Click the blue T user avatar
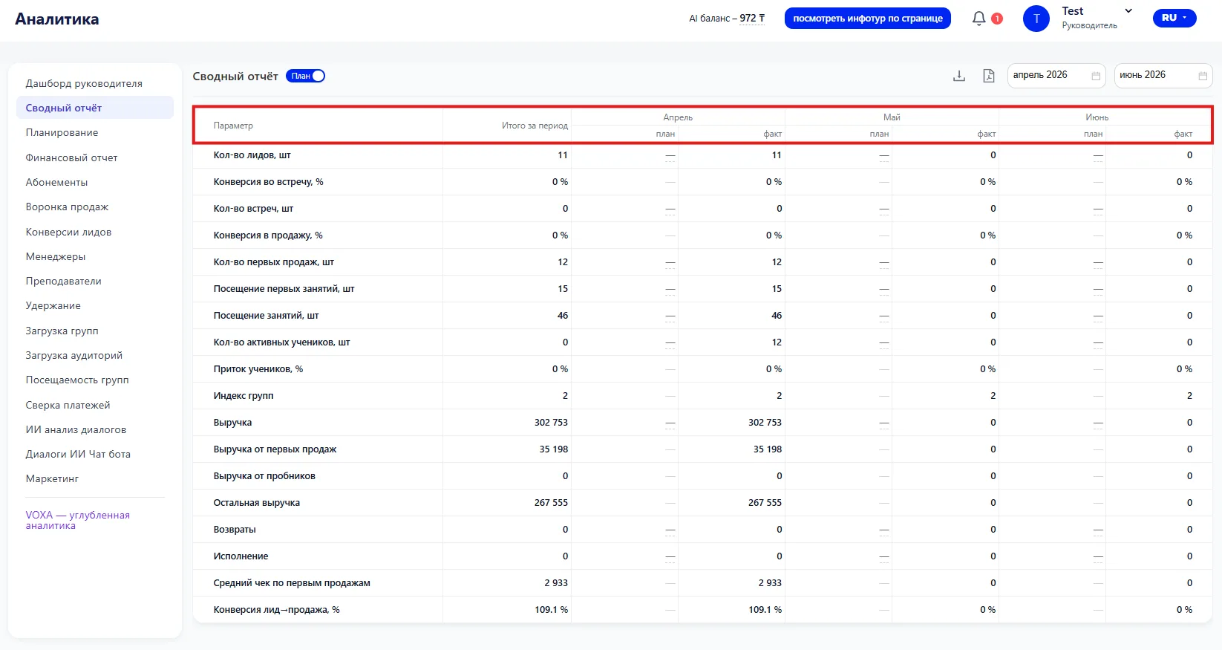Viewport: 1222px width, 650px height. (1036, 19)
